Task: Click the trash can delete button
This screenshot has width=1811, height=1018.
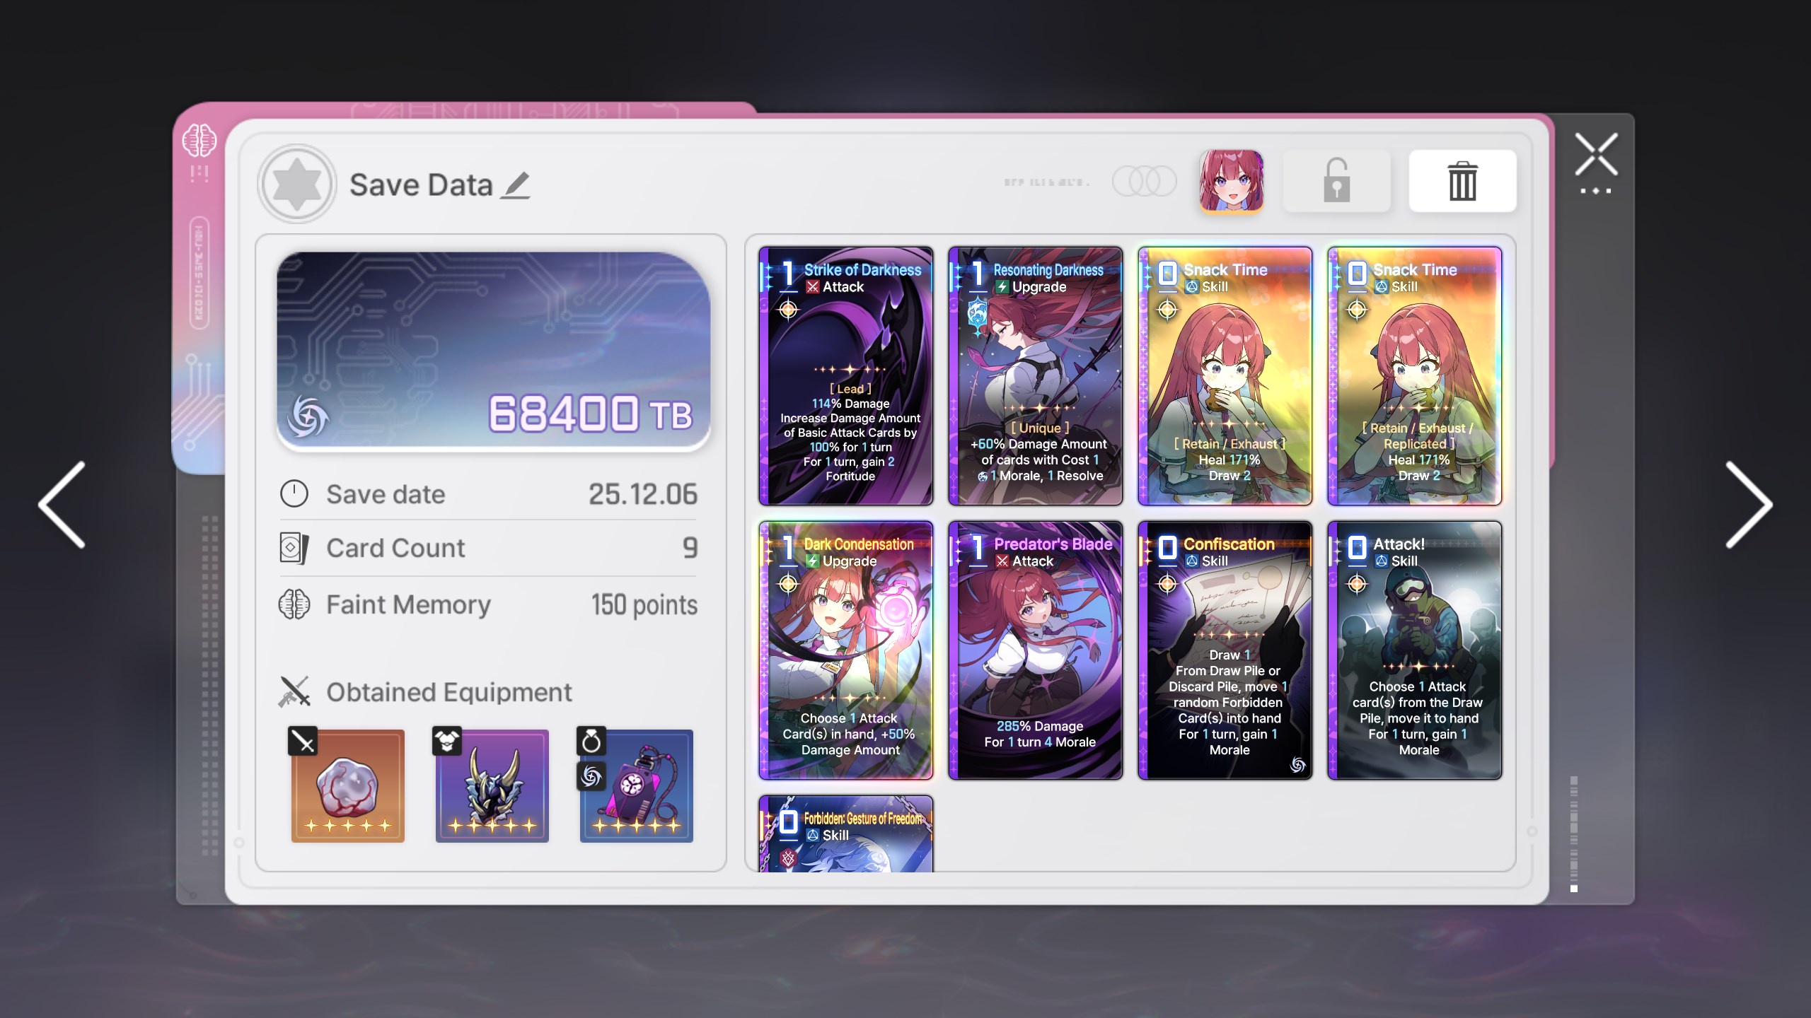Action: coord(1462,182)
